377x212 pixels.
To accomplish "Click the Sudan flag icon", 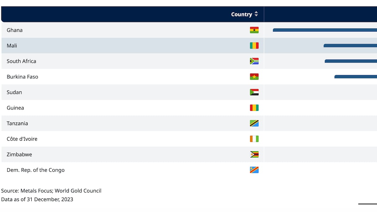I will click(254, 92).
